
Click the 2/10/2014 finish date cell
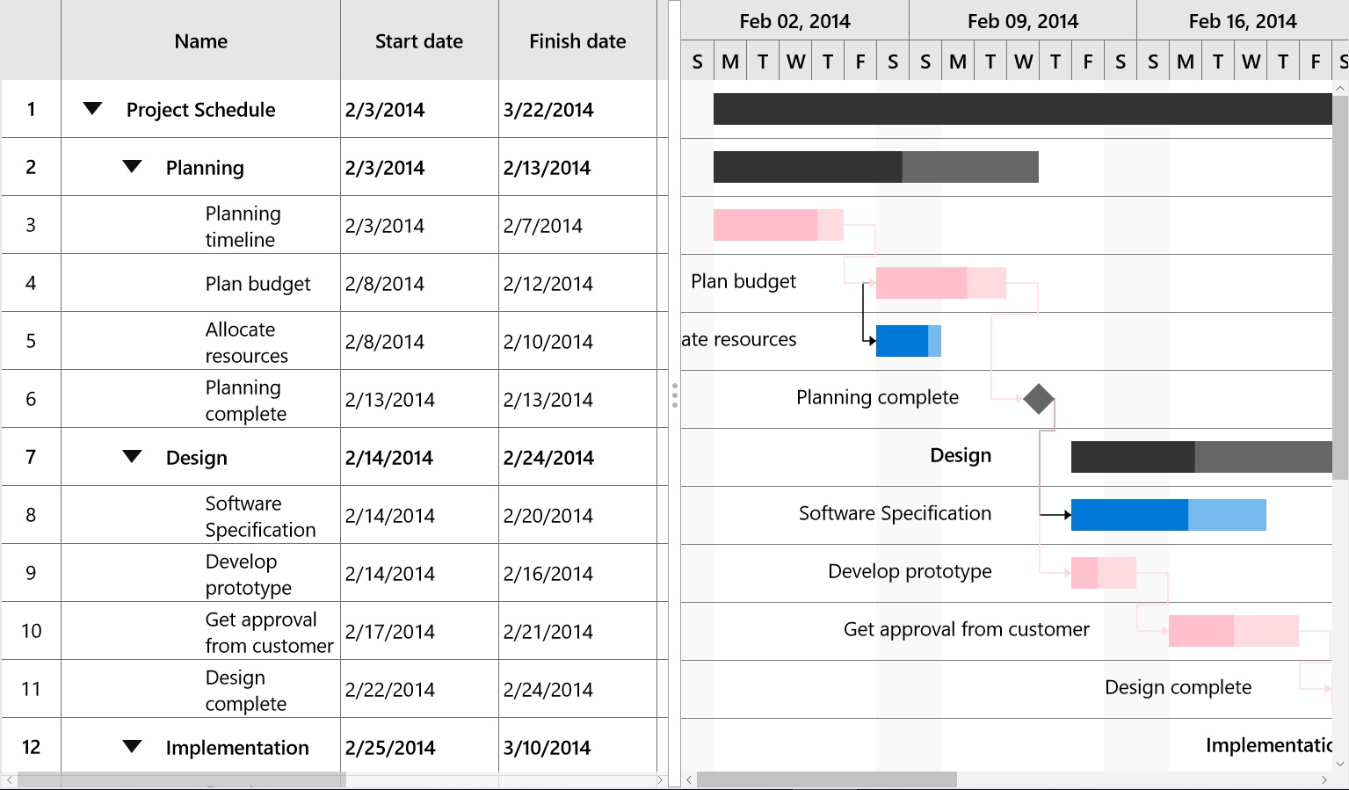(577, 341)
